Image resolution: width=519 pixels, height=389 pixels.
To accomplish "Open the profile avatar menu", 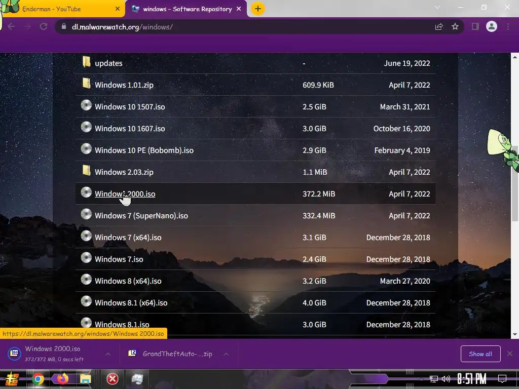I will (x=492, y=26).
